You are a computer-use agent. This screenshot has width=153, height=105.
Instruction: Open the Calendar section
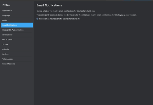click(17, 49)
